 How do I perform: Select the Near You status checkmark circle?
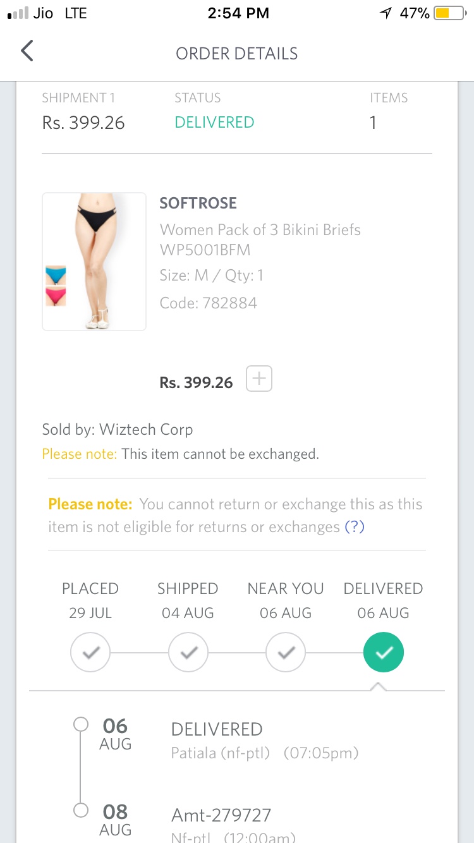click(286, 653)
